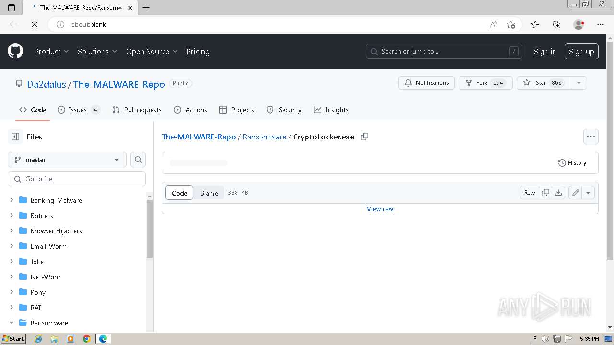Screen dimensions: 614x345
Task: Open the Da2dalus owner link
Action: (x=47, y=84)
